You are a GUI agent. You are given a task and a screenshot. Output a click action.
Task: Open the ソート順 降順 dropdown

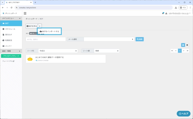[x=107, y=51]
